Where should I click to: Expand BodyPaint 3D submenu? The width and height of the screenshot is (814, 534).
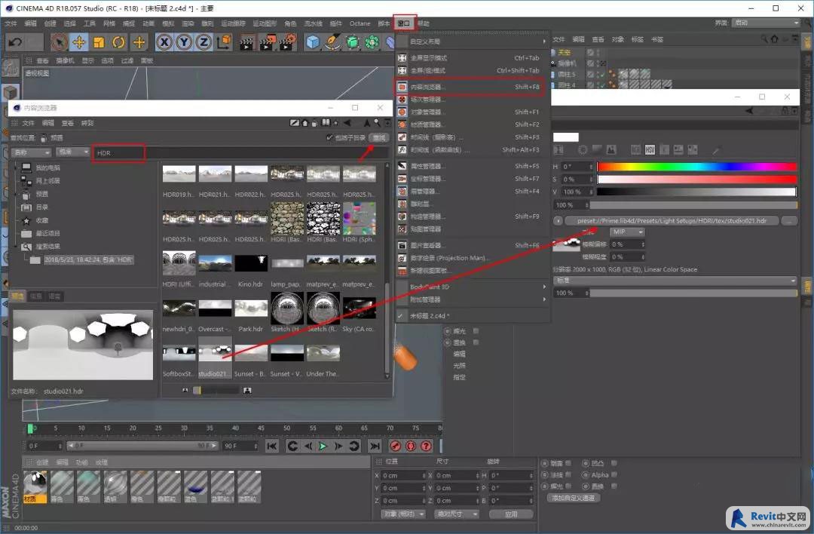click(471, 287)
